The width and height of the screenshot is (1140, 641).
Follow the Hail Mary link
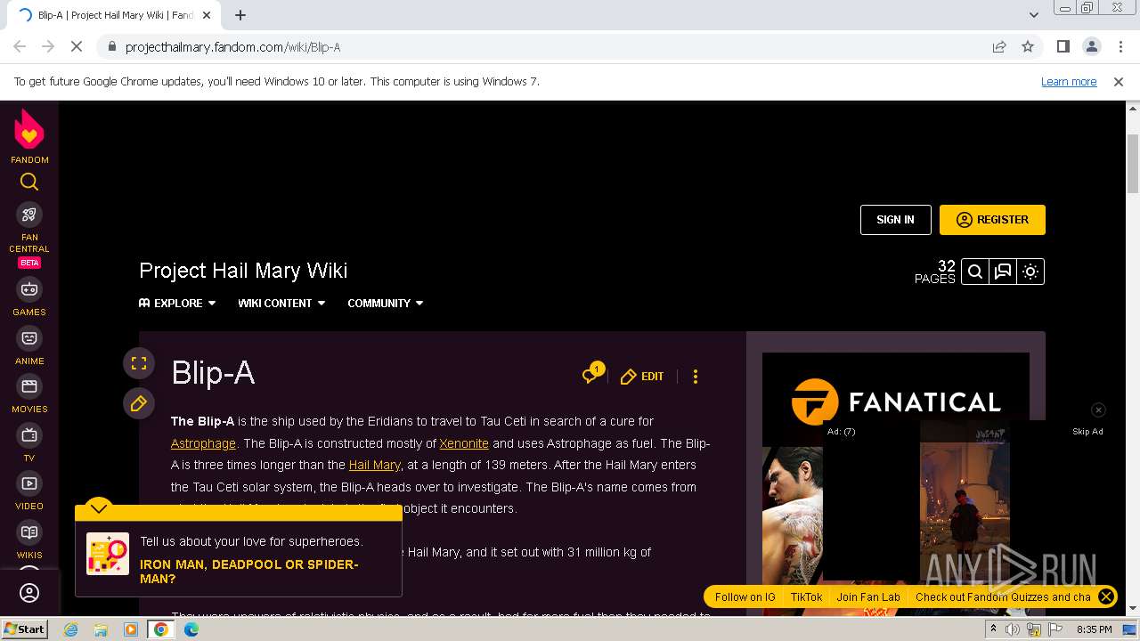[x=375, y=465]
